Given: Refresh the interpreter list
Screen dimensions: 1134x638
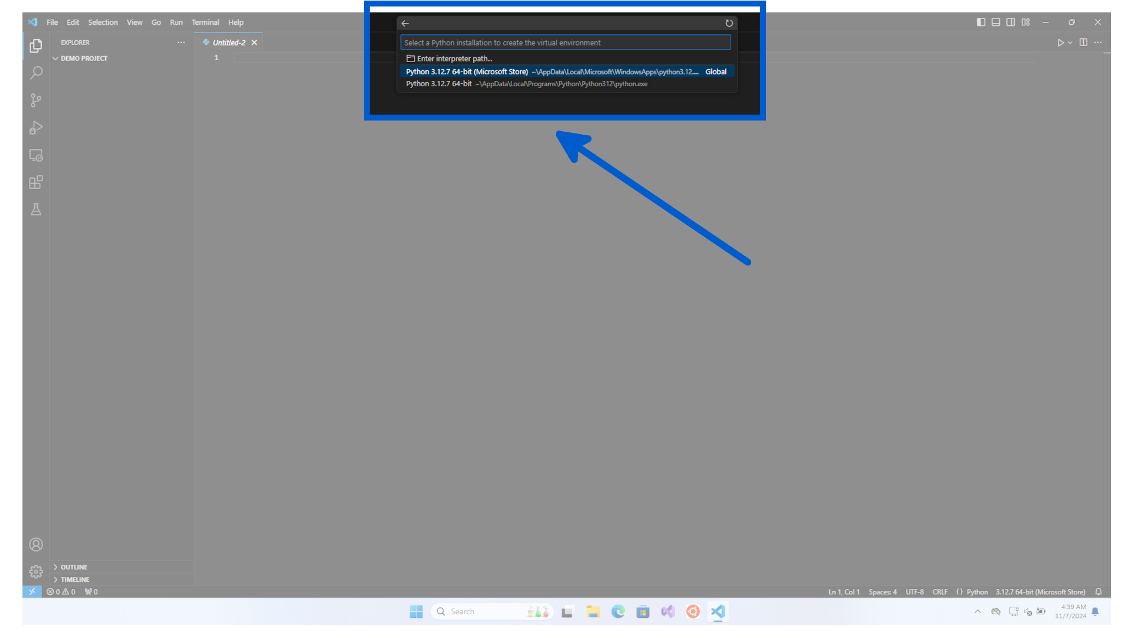Looking at the screenshot, I should pos(728,23).
